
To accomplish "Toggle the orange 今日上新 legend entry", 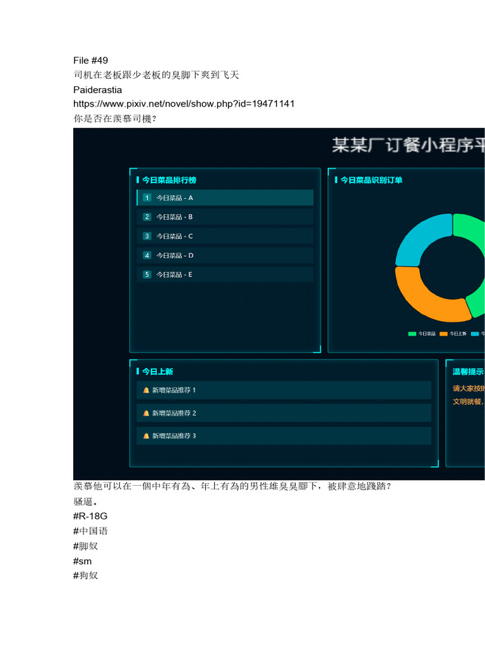I will tap(453, 334).
